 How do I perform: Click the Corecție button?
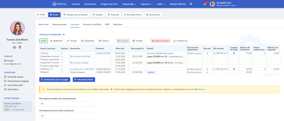(x=72, y=41)
